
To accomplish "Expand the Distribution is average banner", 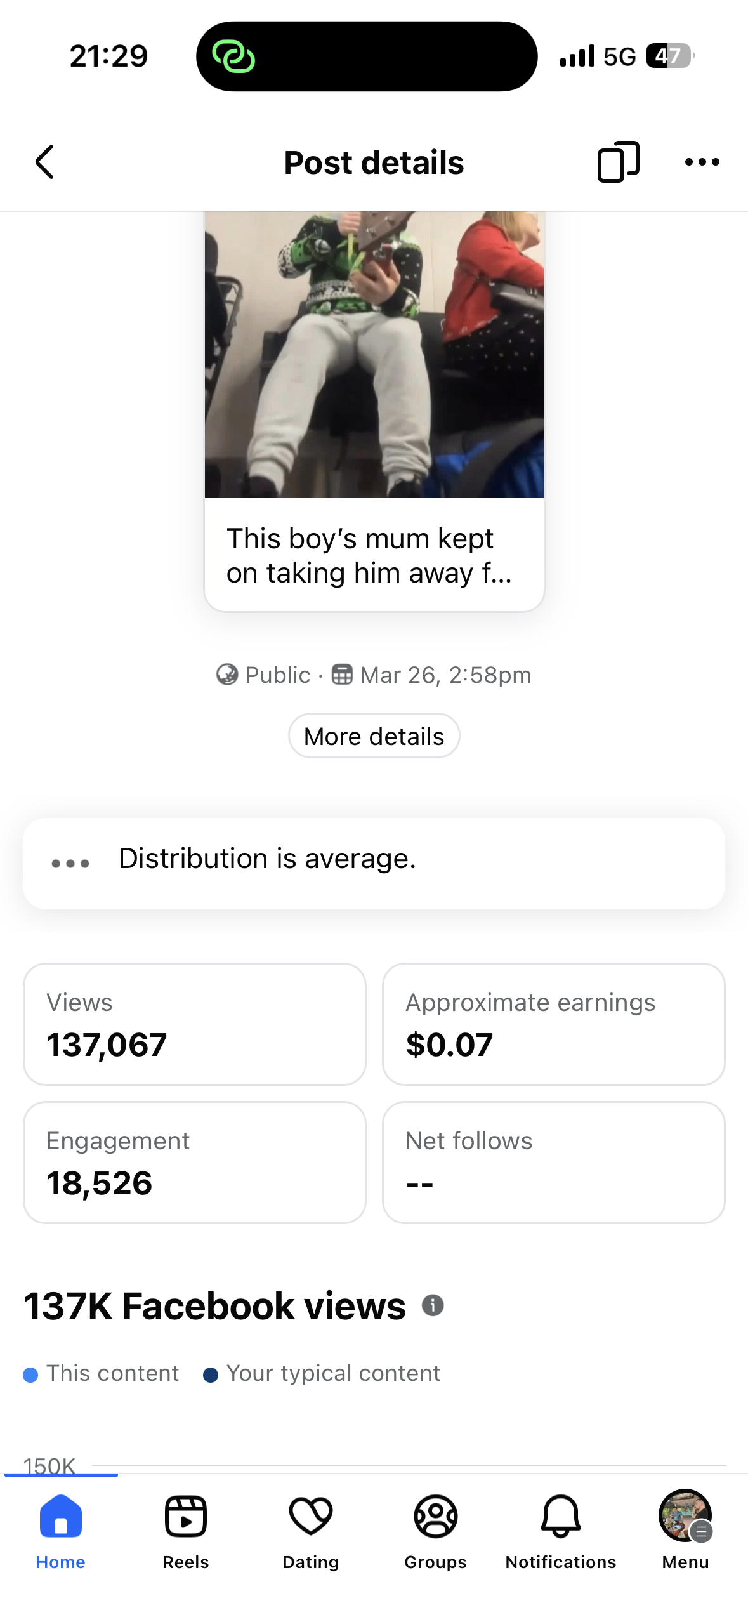I will pyautogui.click(x=374, y=863).
